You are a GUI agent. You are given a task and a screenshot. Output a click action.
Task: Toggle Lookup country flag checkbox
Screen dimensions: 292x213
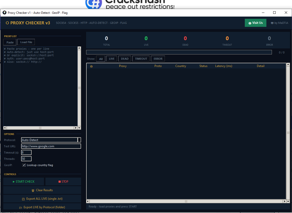24,165
